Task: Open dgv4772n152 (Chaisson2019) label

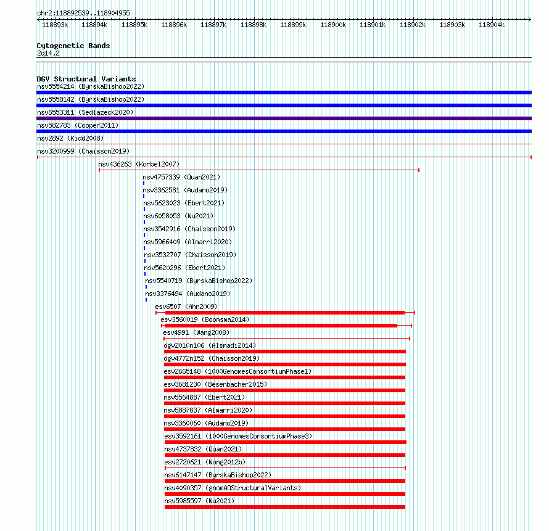Action: tap(212, 358)
